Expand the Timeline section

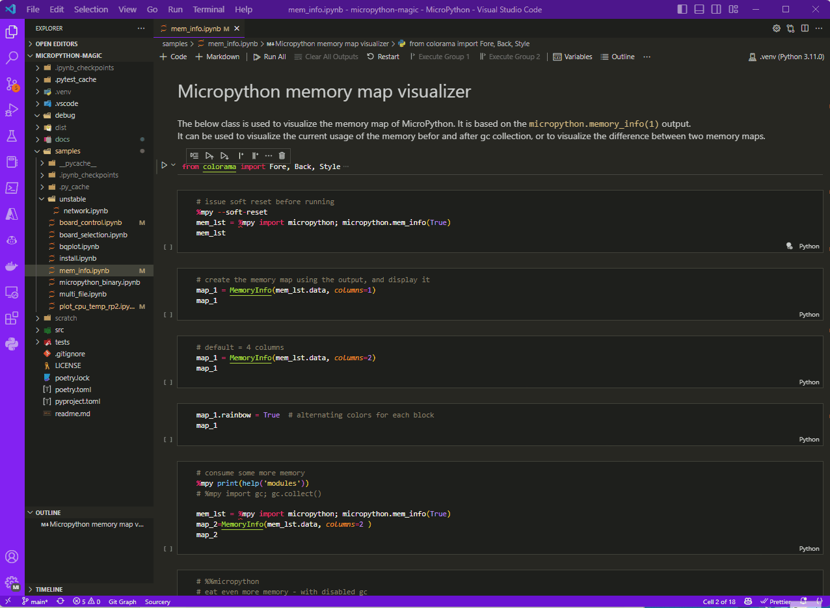89,589
